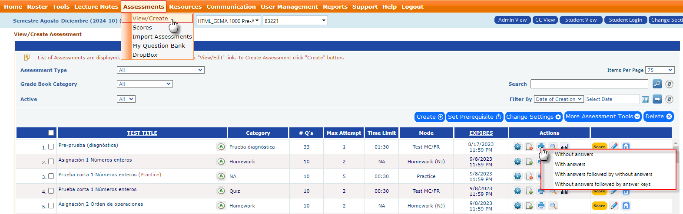Click the preview magnifier for Asignación 2 row
Viewport: 683px width, 214px height.
pos(553,206)
